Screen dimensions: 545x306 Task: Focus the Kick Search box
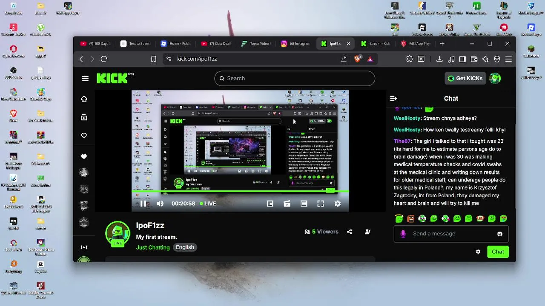(x=295, y=78)
